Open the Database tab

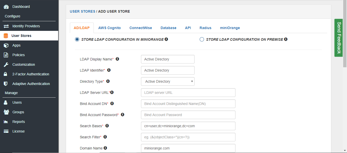pyautogui.click(x=168, y=28)
